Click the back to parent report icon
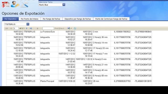Screen dimensions: 168x94 pyautogui.click(x=37, y=28)
